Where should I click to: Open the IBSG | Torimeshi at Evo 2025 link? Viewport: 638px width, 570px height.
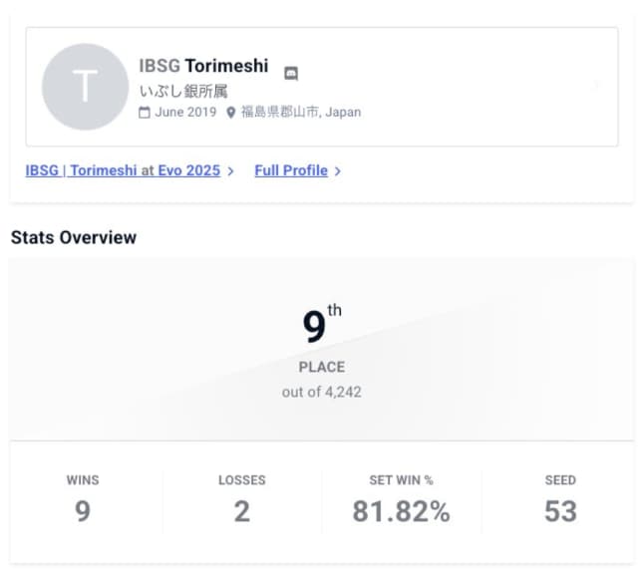pyautogui.click(x=123, y=170)
